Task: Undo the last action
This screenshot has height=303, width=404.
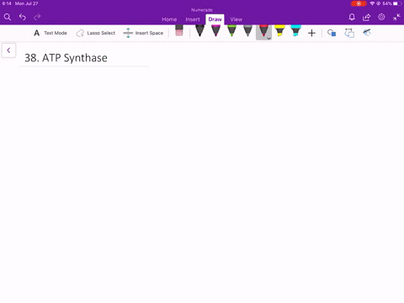Action: (23, 17)
